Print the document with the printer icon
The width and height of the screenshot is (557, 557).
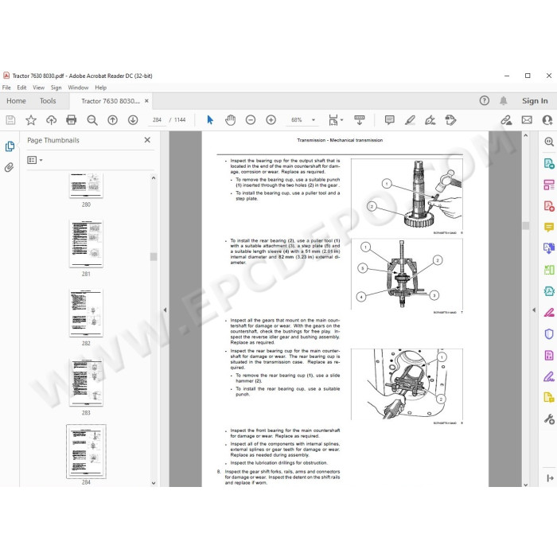(x=72, y=120)
